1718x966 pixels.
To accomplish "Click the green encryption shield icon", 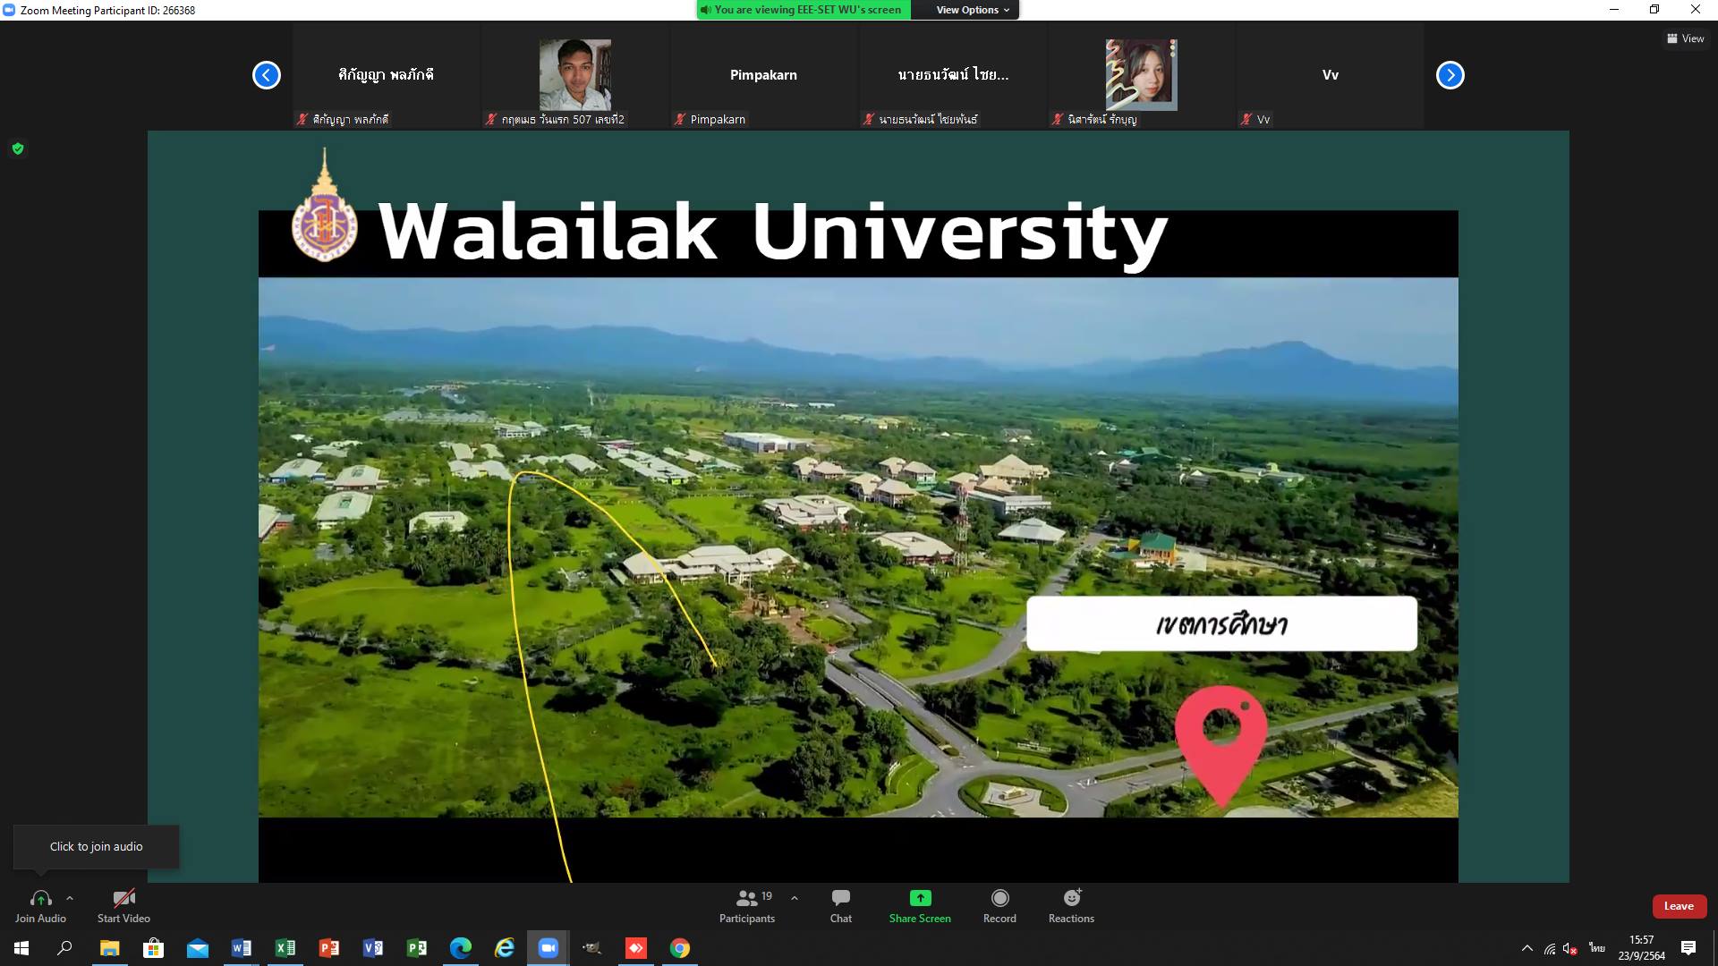I will (18, 148).
